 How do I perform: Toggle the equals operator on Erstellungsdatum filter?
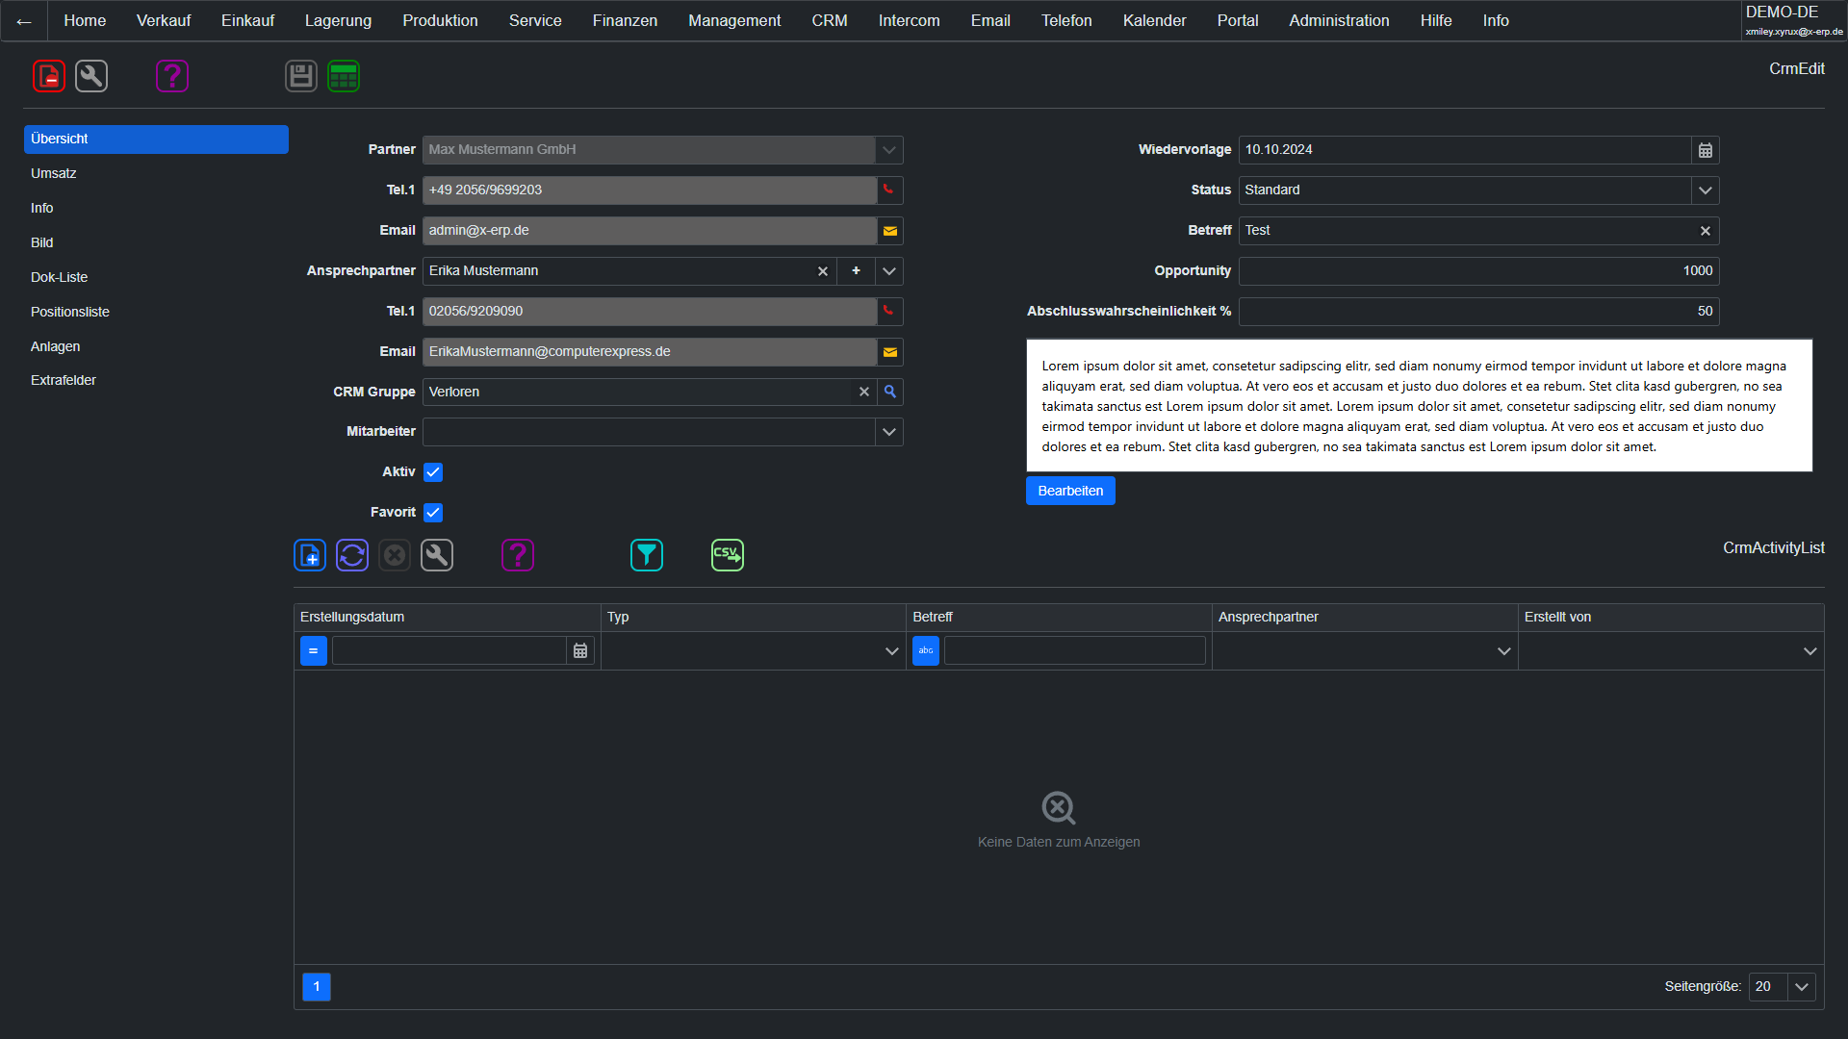point(314,651)
